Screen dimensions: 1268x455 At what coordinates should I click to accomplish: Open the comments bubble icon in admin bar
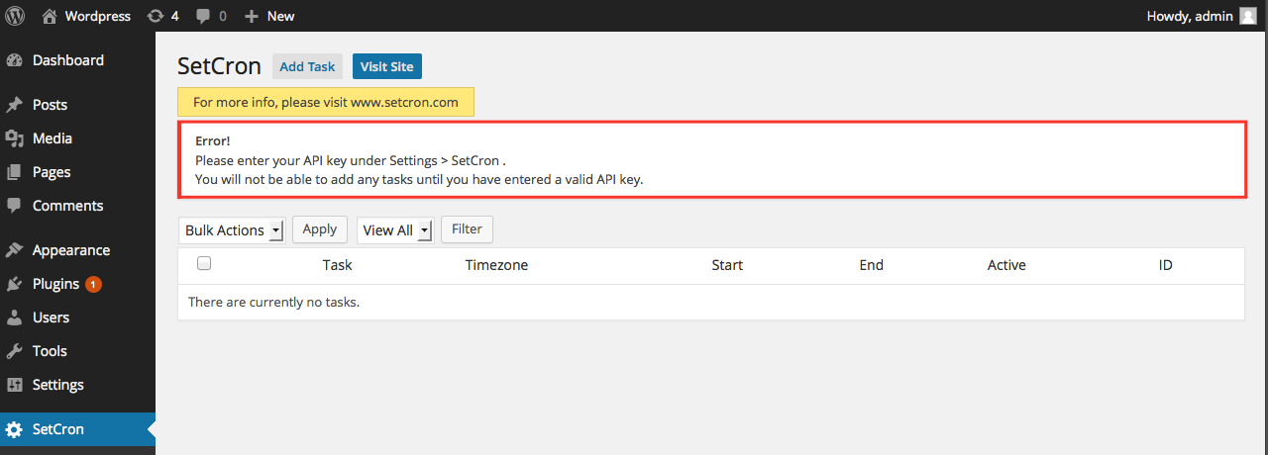203,16
